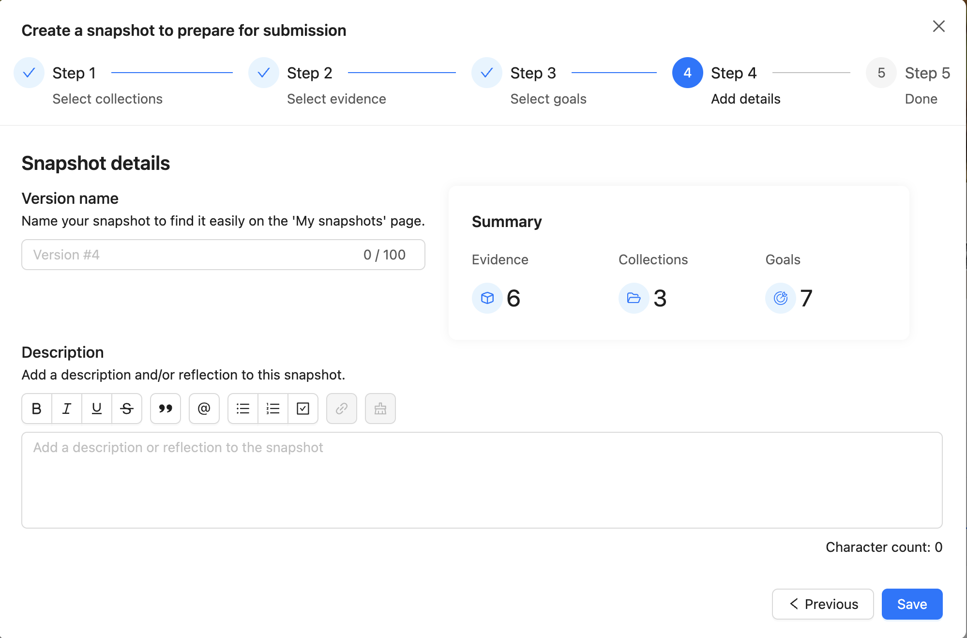Focus the Version name input field

(223, 255)
